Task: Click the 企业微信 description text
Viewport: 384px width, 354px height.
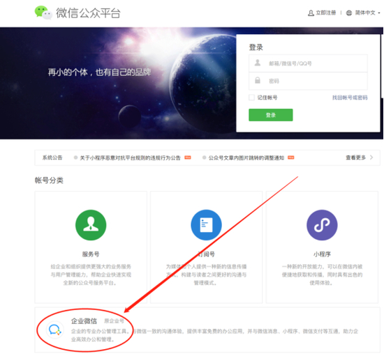Action: click(214, 335)
